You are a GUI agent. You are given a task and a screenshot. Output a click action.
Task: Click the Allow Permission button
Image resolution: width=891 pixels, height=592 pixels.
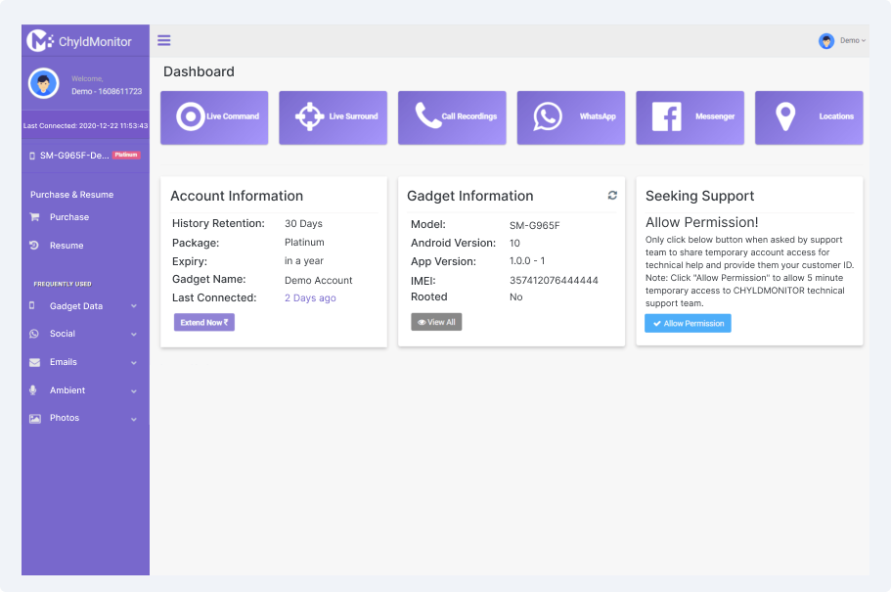click(688, 323)
